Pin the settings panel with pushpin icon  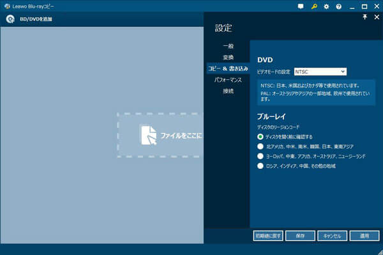[364, 17]
